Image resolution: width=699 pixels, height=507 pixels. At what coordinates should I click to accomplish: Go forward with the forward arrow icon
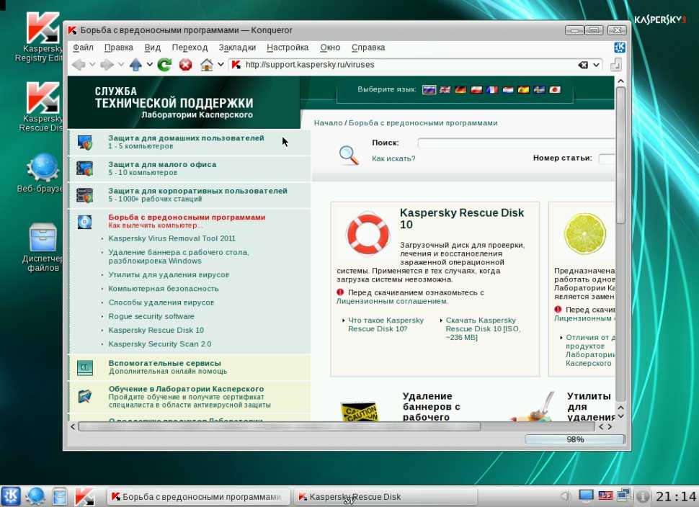(107, 65)
